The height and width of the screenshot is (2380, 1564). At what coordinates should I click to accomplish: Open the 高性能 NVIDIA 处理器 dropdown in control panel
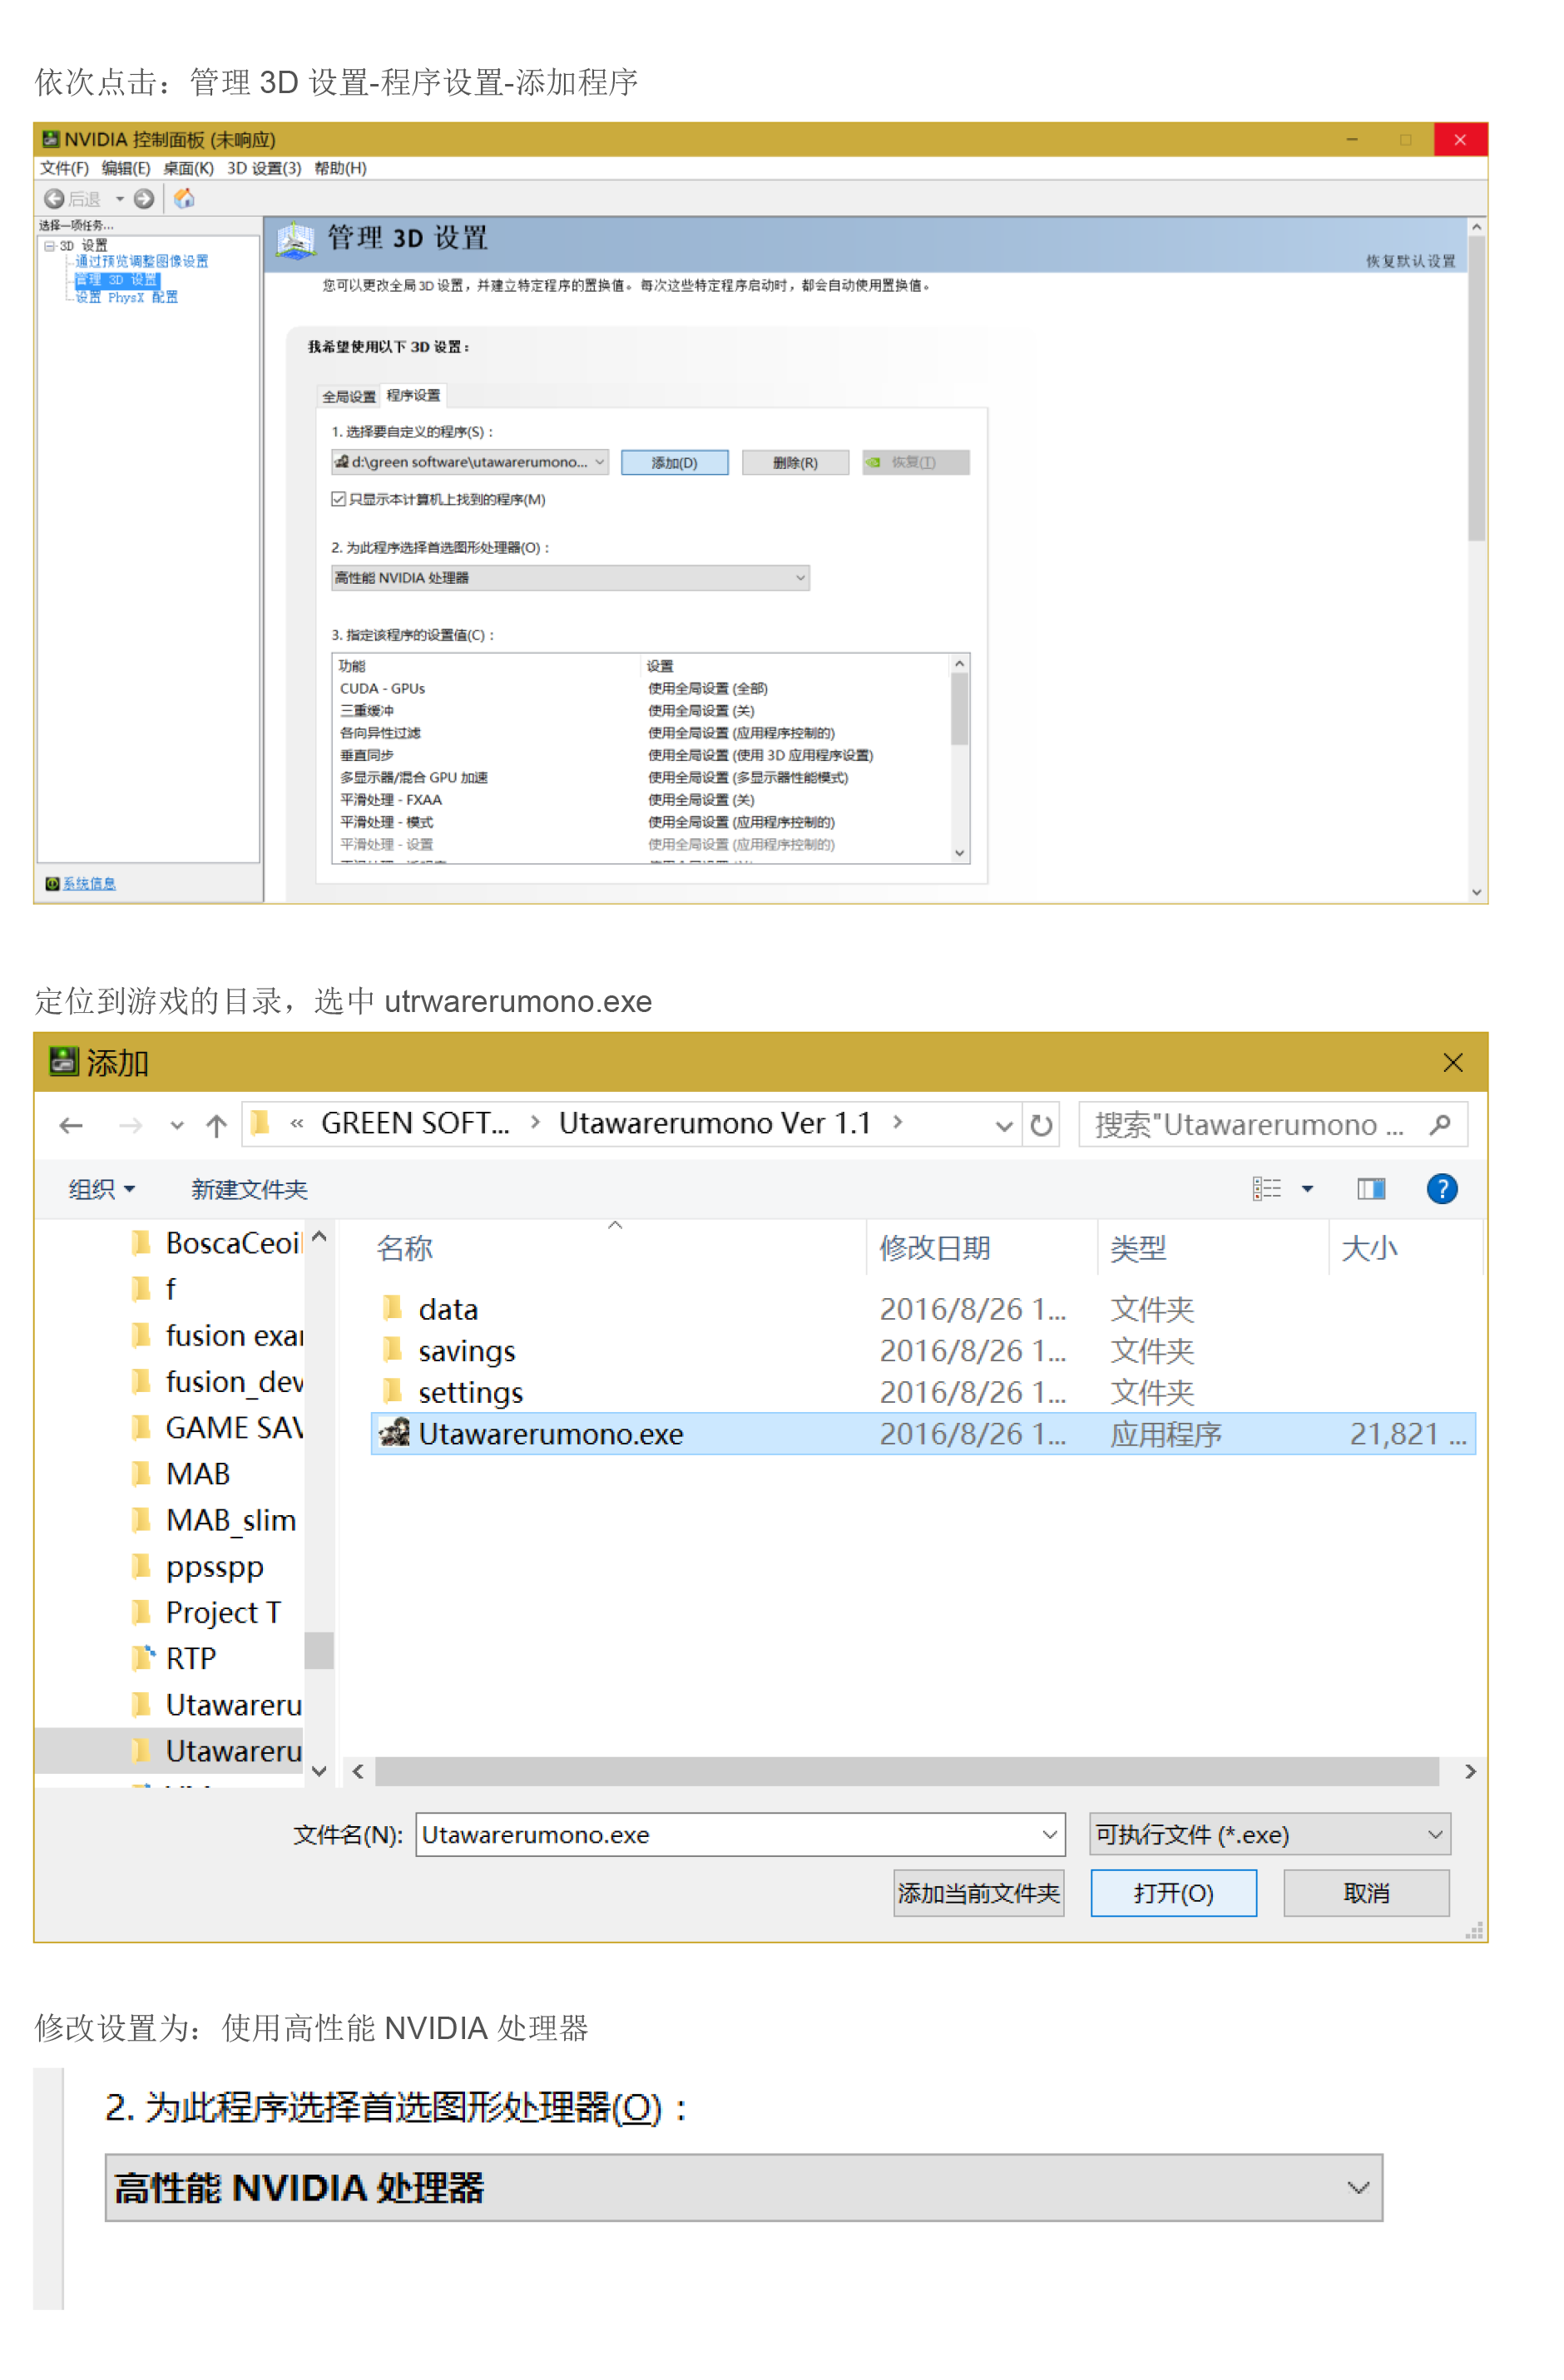click(x=569, y=578)
